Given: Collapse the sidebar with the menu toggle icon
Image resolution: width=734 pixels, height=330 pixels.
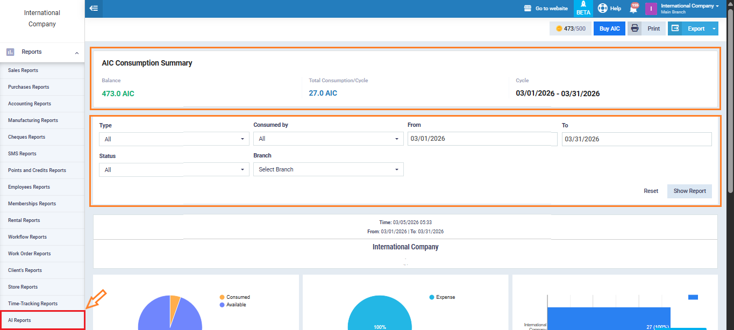Looking at the screenshot, I should (94, 9).
